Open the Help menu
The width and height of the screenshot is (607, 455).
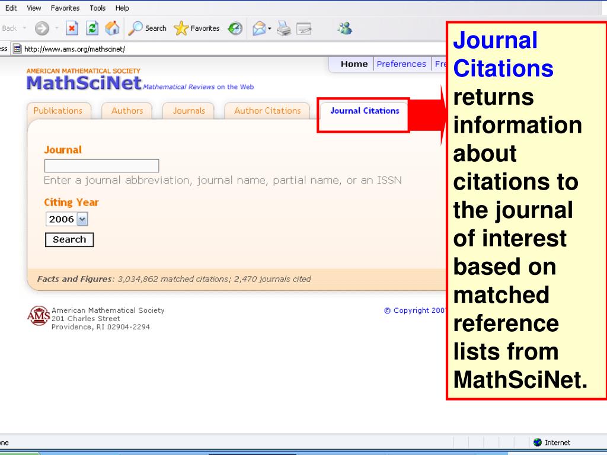122,8
